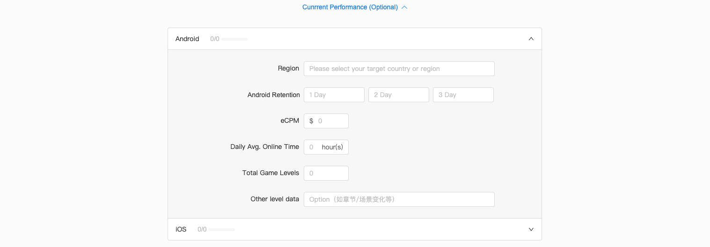Click the iOS 0/0 progress bar

coord(222,230)
